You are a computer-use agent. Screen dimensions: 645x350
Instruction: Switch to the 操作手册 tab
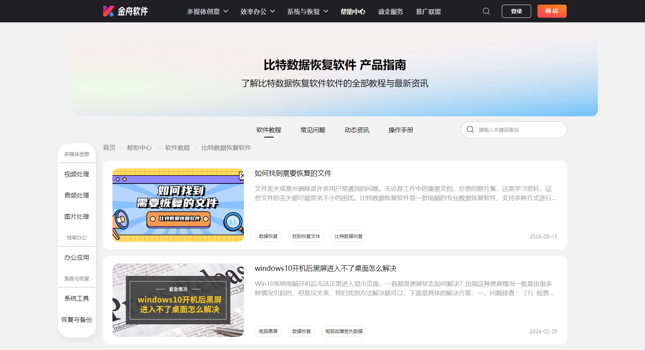point(401,130)
